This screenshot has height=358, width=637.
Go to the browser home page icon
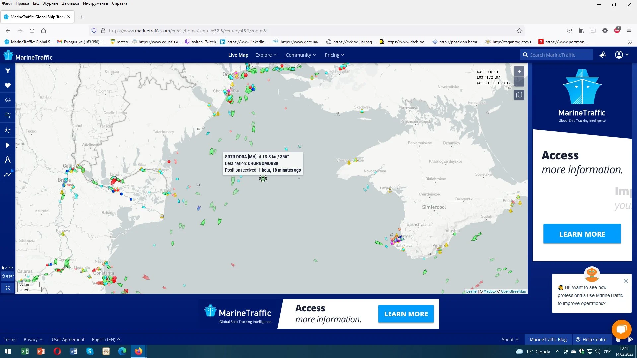[43, 31]
